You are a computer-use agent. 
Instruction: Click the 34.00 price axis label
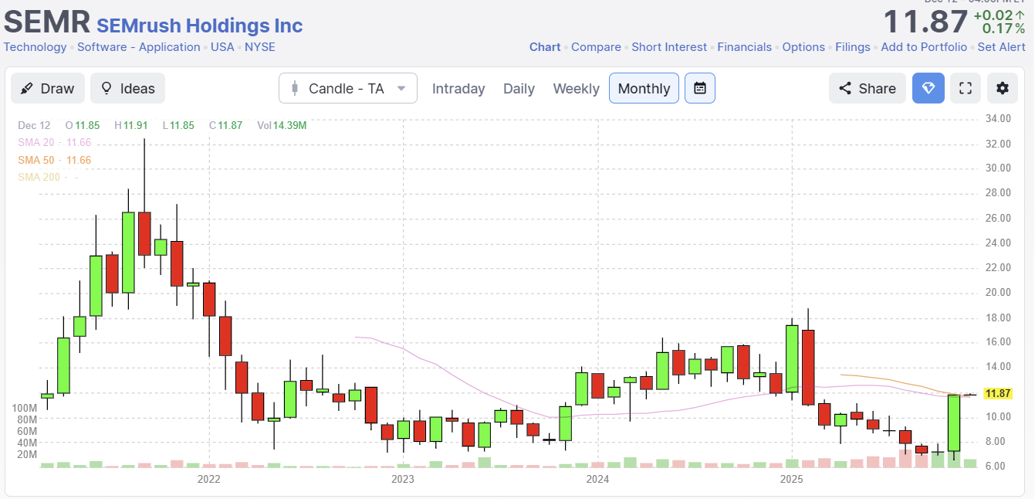[x=998, y=118]
